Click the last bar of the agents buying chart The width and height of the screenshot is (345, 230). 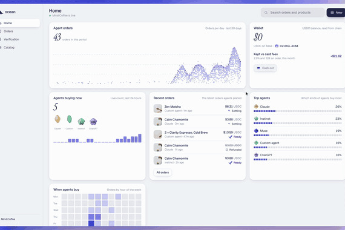coord(140,138)
